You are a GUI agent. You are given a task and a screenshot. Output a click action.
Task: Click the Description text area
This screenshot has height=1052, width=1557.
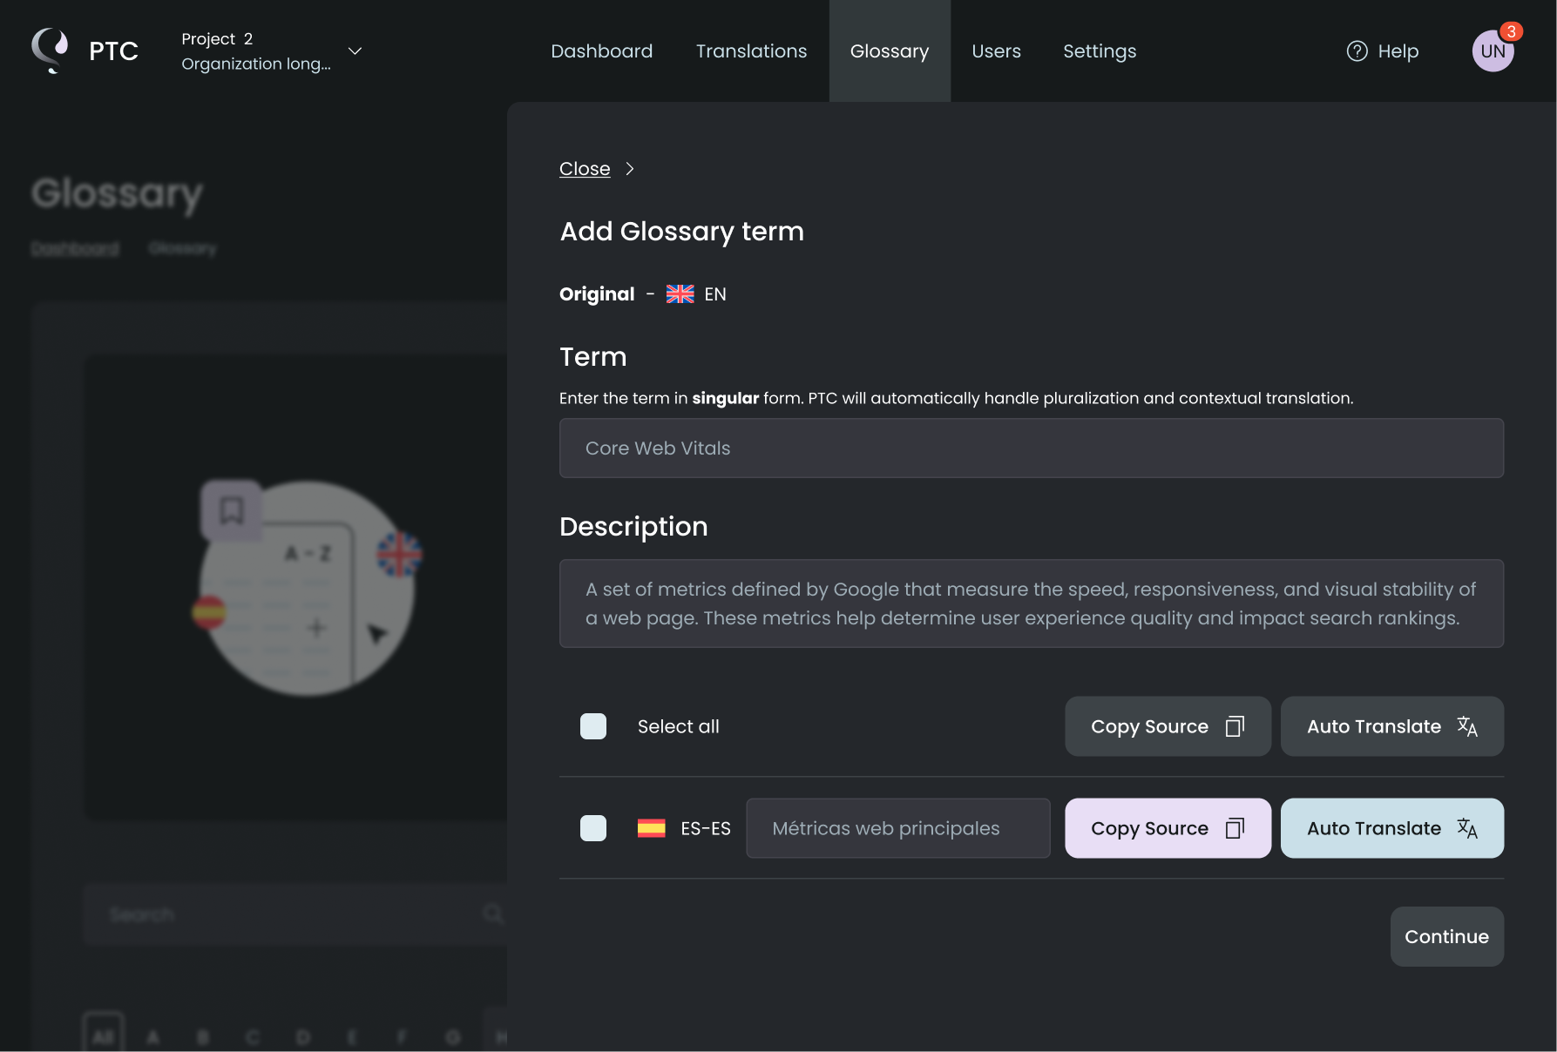point(1031,604)
